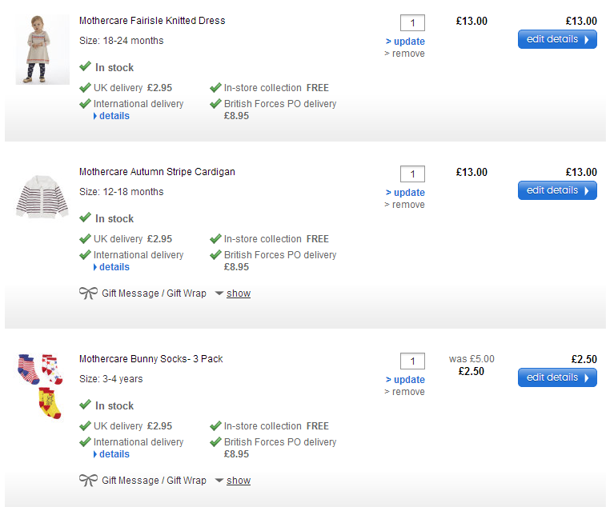Click the green In stock checkmark for Knitted Dress
This screenshot has width=614, height=507.
(85, 67)
